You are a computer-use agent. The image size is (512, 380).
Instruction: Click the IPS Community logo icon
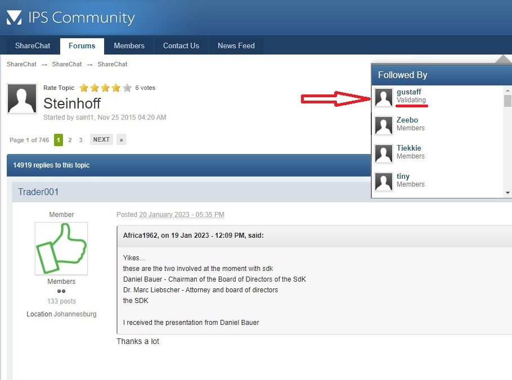14,17
